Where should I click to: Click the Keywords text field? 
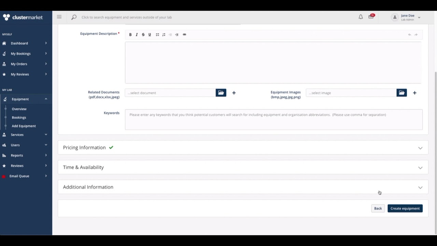tap(274, 120)
